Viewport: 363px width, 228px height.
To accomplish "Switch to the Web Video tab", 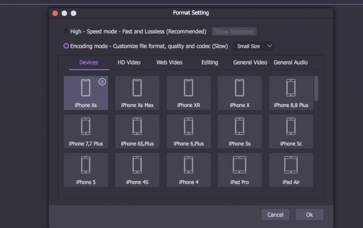I will (x=169, y=63).
